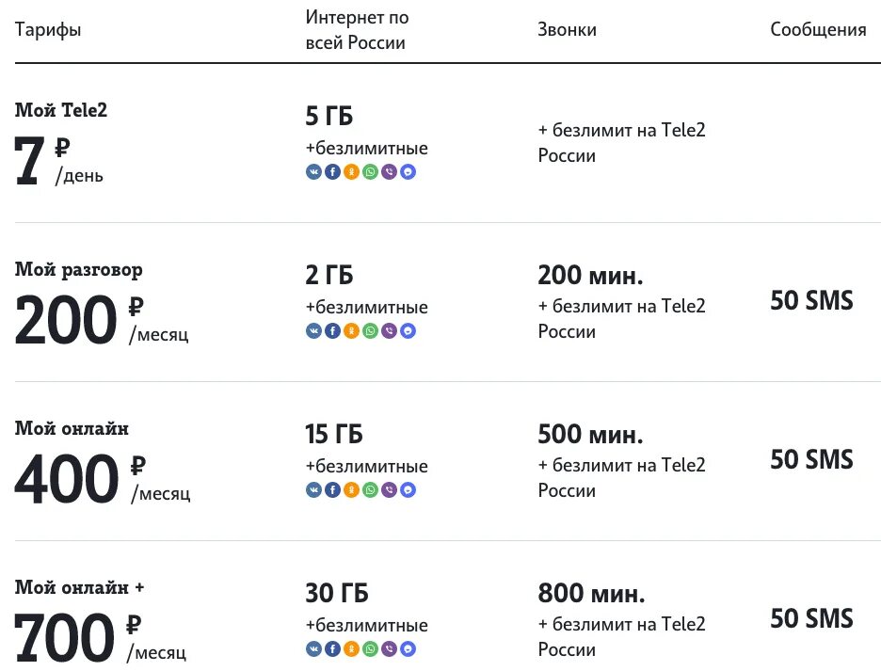Click the 30 ГБ internet allowance

(337, 594)
